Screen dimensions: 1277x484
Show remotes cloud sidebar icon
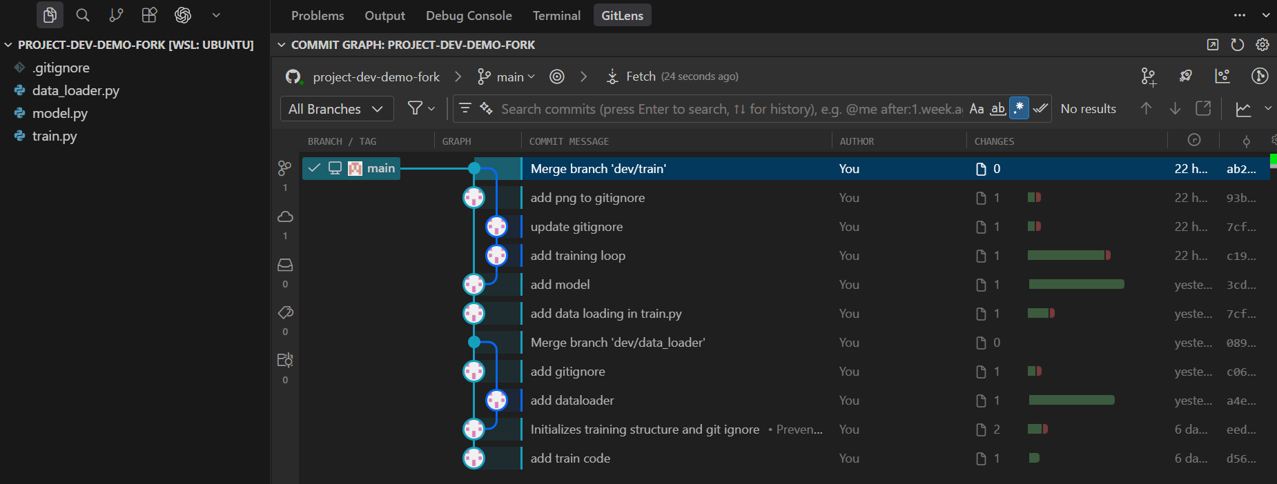(x=285, y=216)
